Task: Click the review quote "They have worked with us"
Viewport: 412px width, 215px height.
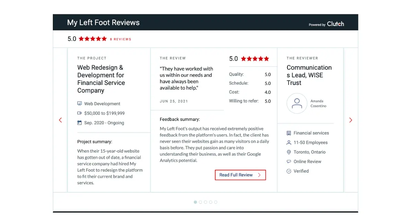Action: tap(186, 78)
